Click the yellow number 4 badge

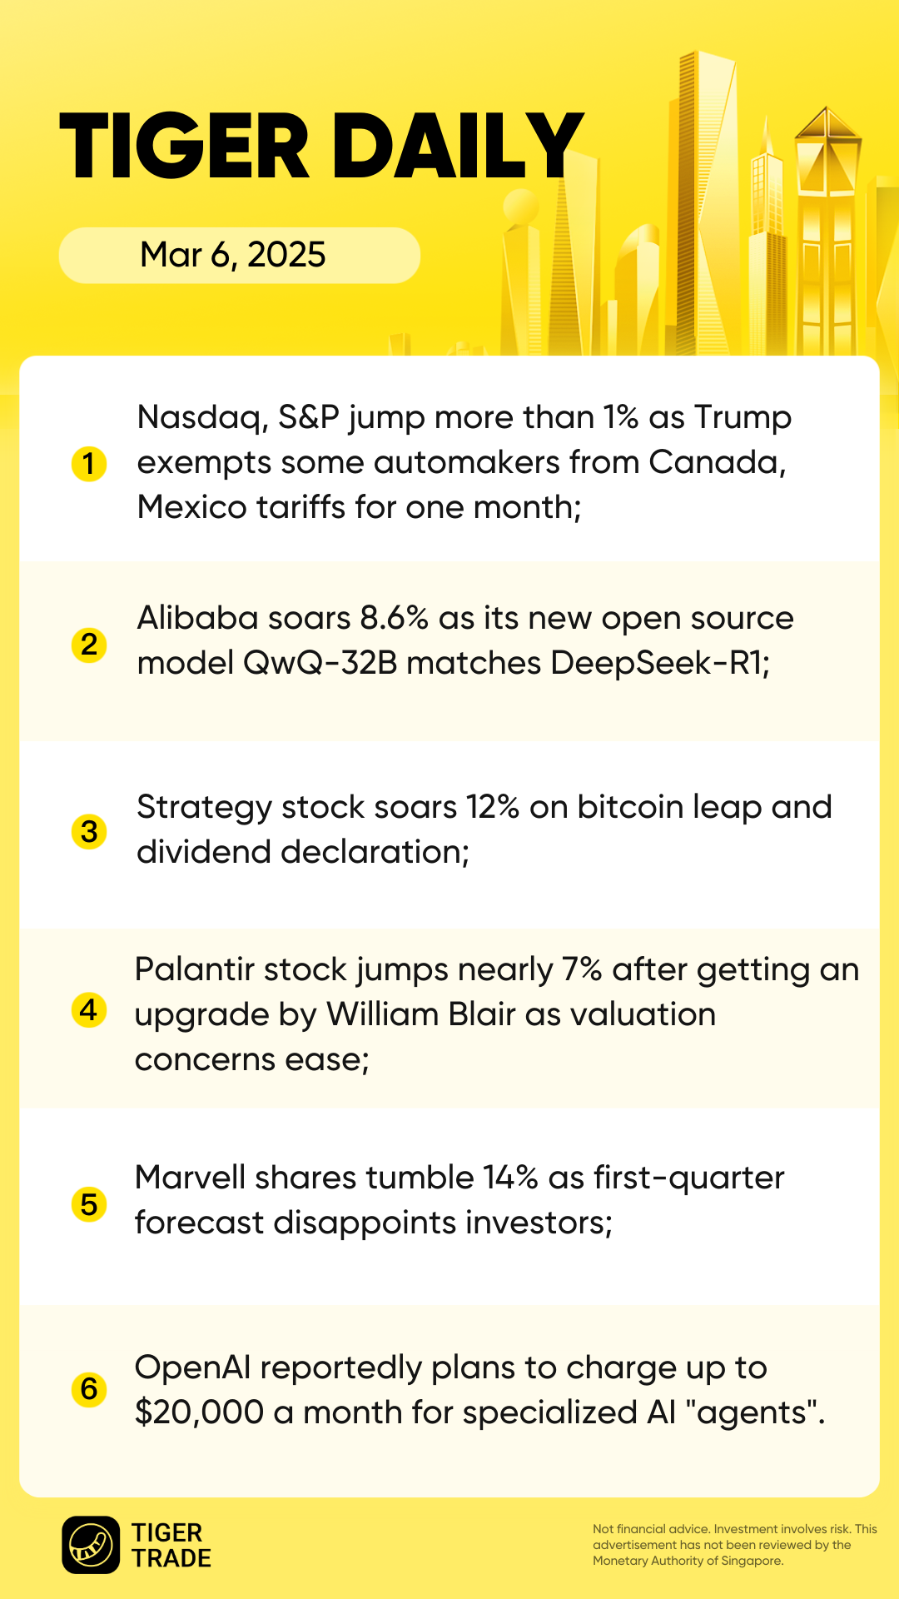coord(89,1010)
